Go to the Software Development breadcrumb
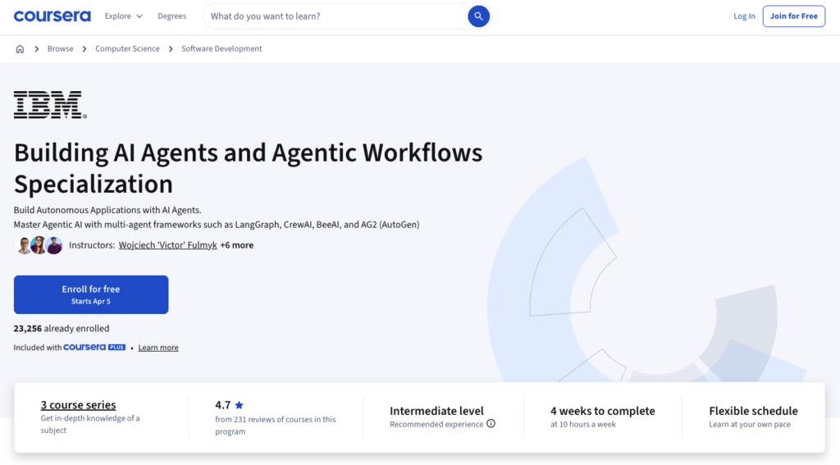840x465 pixels. tap(221, 48)
